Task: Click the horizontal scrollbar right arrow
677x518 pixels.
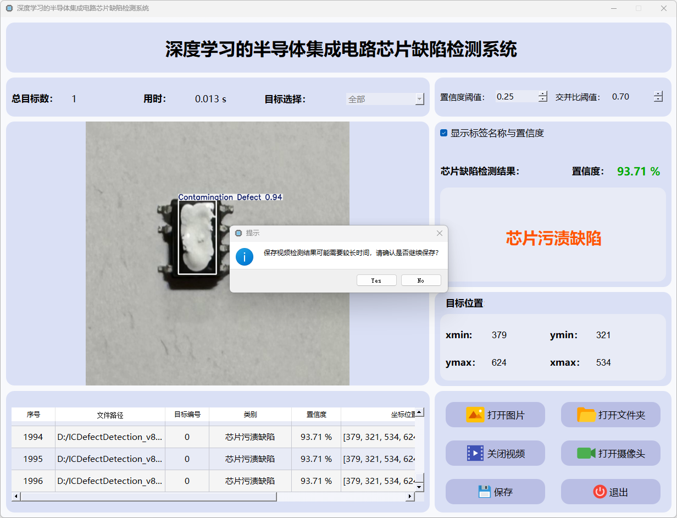Action: (409, 497)
